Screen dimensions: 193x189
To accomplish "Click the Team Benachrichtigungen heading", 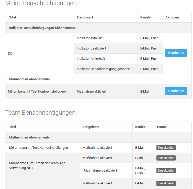I will (x=40, y=113).
